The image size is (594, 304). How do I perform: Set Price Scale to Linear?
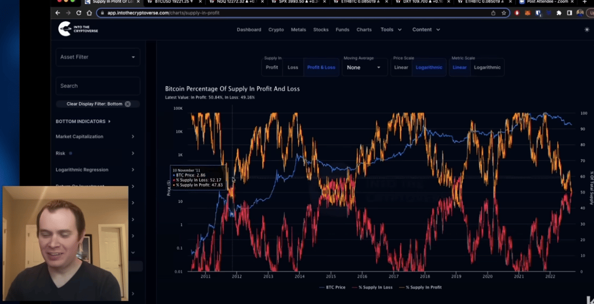pos(401,67)
